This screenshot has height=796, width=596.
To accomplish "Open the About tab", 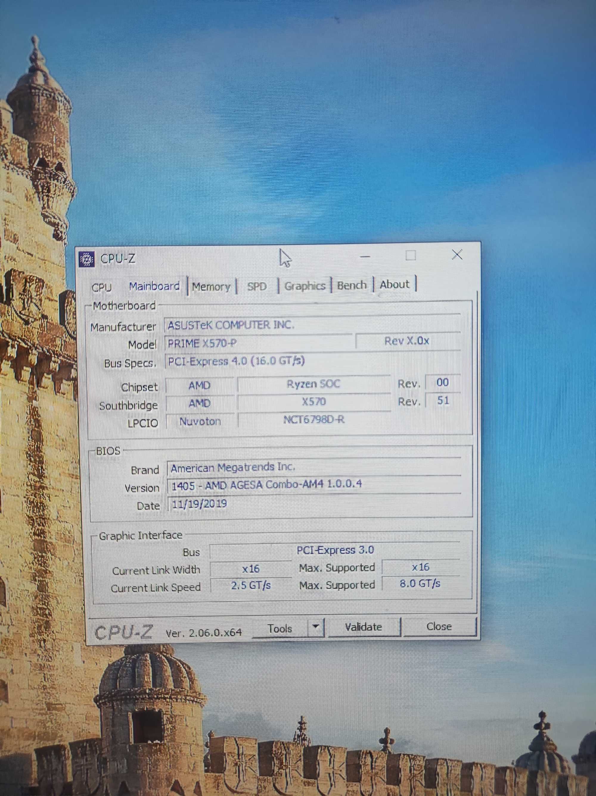I will [x=395, y=285].
